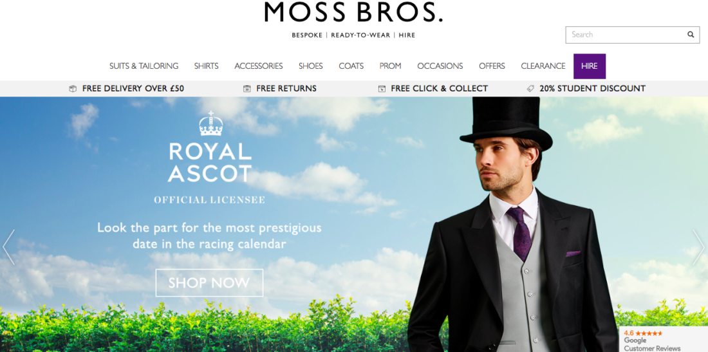
Task: Click the Royal Ascot crown logo
Action: [x=211, y=124]
